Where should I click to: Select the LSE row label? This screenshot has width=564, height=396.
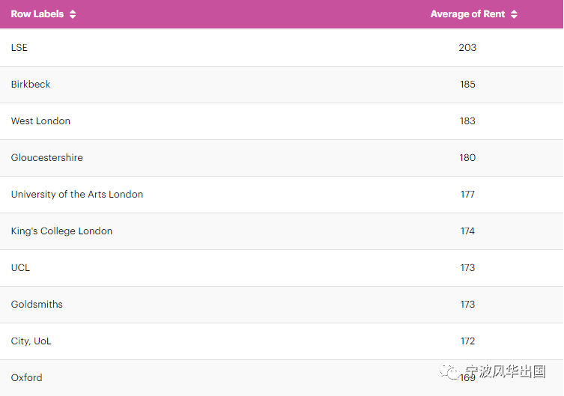point(19,47)
